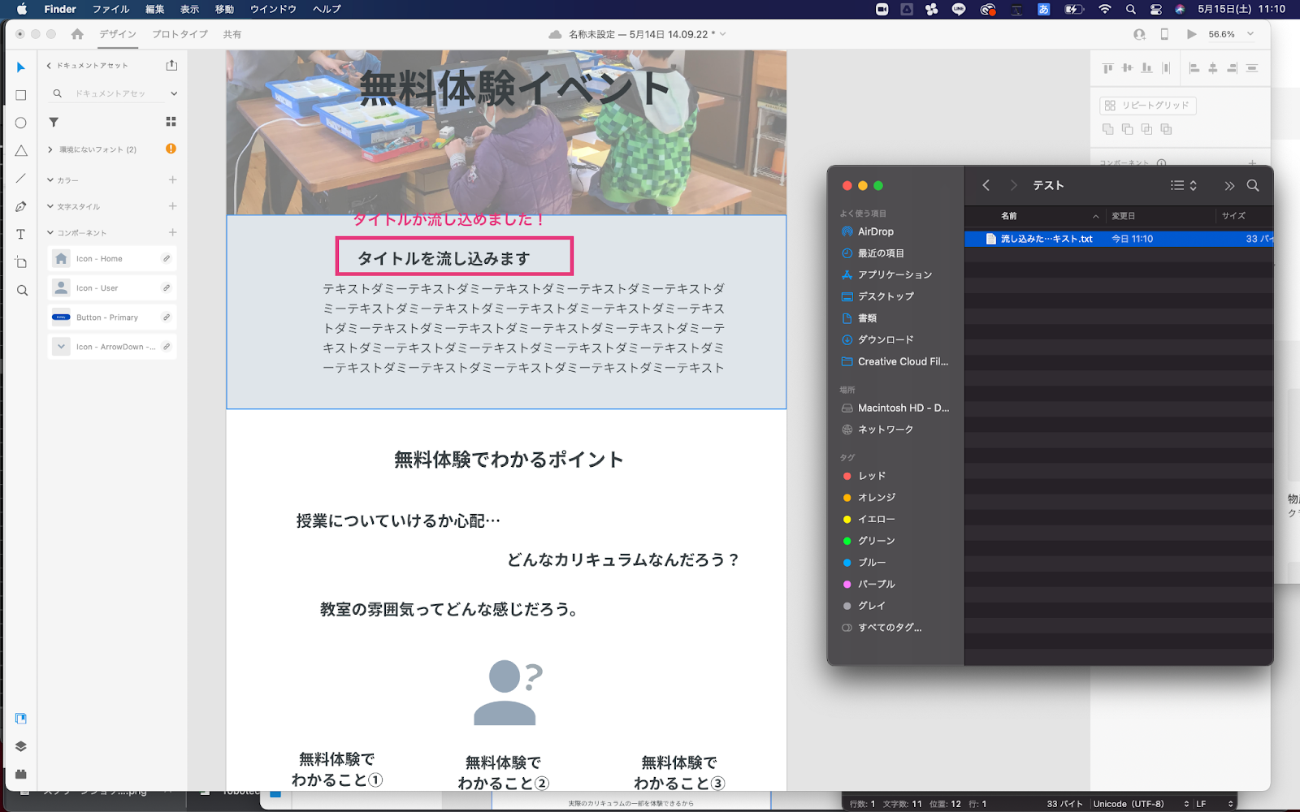
Task: Click Distribute Vertically icon with horizontal bars
Action: 1252,68
